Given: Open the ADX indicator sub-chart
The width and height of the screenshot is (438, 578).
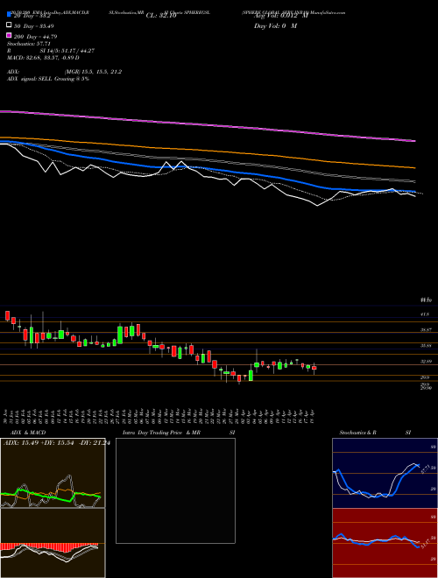Looking at the screenshot, I should [53, 473].
